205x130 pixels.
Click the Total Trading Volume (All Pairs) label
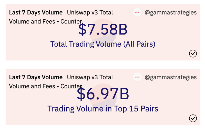(x=103, y=44)
